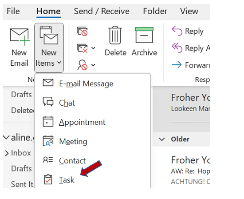Click the Clean Up envelope icon
The image size is (244, 199).
pos(82,48)
